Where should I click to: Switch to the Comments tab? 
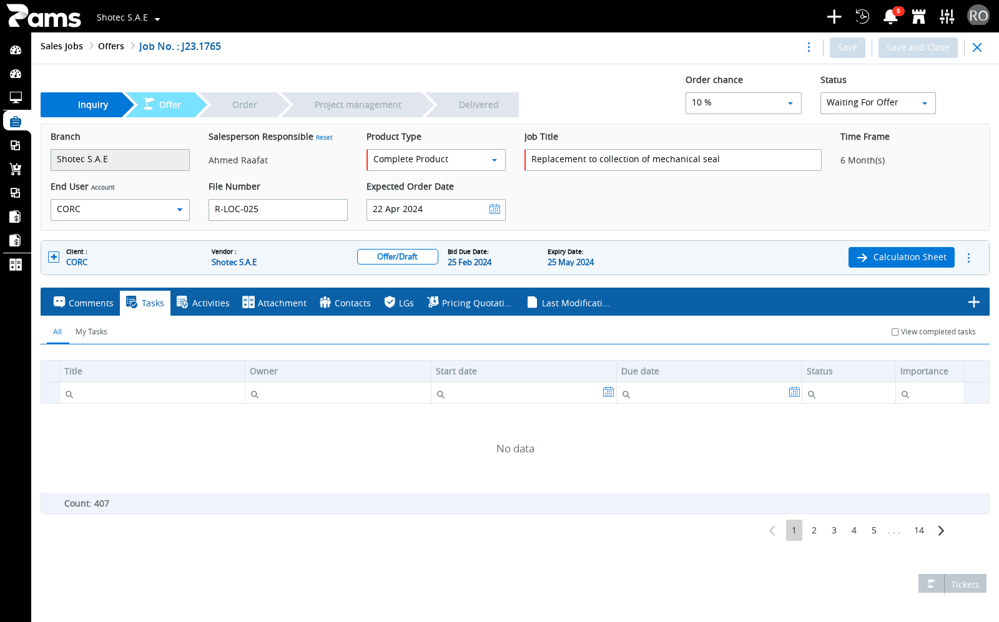point(84,303)
